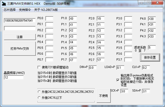
Task: Click the LOAD=P field 0.1
Action: (x=120, y=68)
